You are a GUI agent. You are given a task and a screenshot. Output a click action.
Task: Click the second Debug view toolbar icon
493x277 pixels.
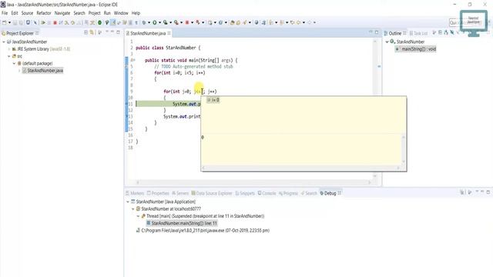[469, 192]
